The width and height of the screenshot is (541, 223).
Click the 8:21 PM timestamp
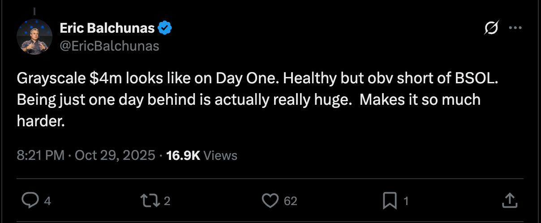pos(40,155)
